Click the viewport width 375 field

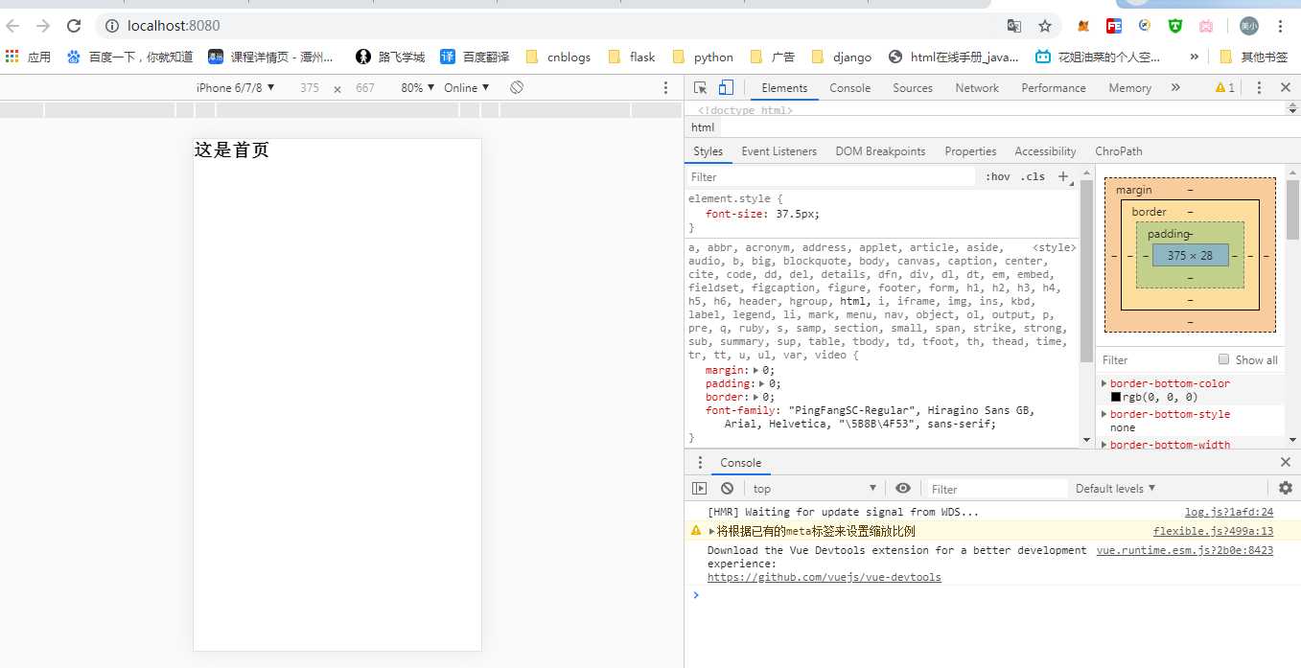309,87
